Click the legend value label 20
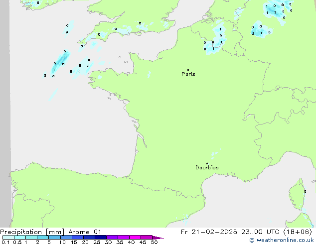 pos(85,242)
